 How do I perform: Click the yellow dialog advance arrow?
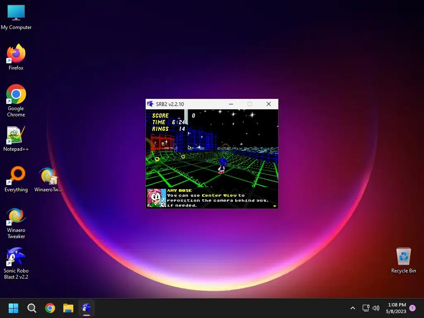275,206
